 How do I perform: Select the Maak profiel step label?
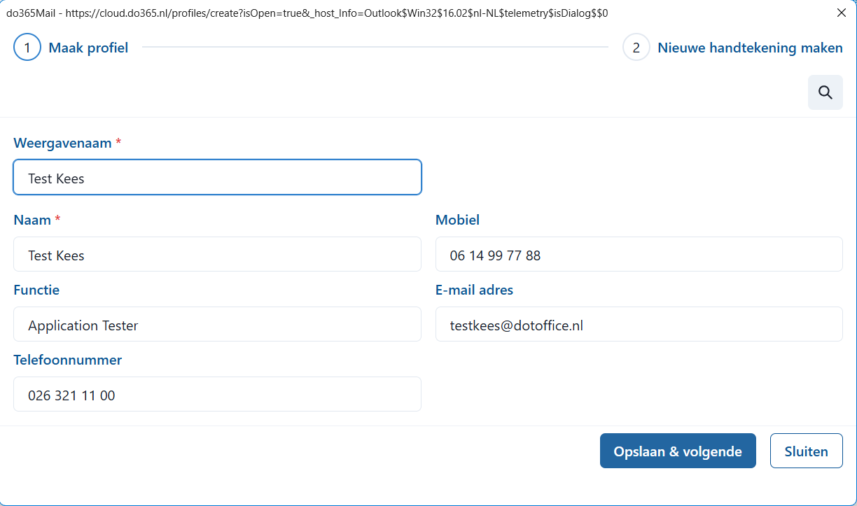88,48
